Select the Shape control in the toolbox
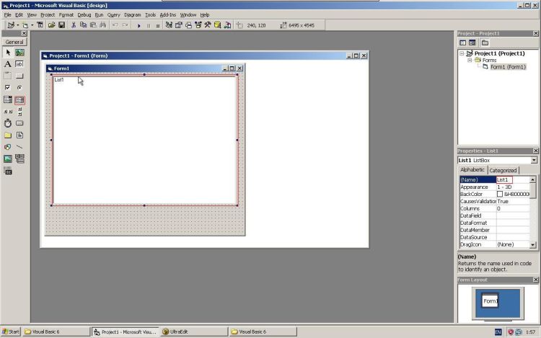The width and height of the screenshot is (541, 338). (8, 147)
